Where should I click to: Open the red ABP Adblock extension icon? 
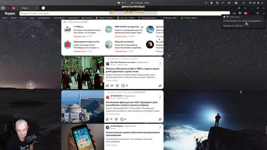[x=245, y=13]
